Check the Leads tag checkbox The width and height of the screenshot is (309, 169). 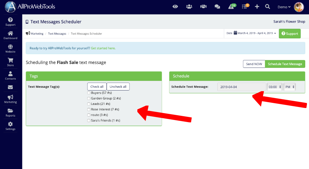[x=89, y=104]
